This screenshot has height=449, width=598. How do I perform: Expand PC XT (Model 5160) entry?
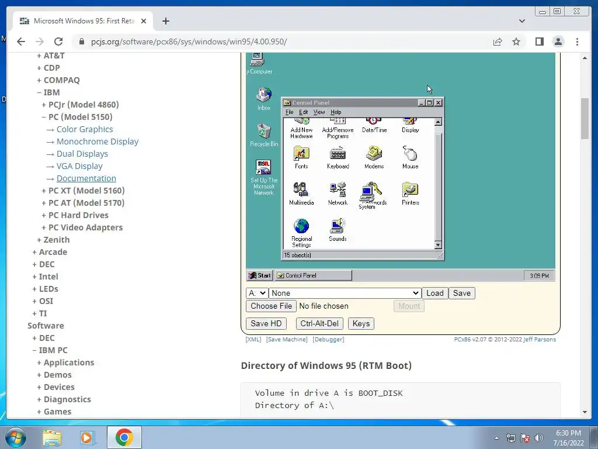(83, 191)
